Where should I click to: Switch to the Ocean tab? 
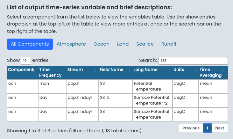point(102,44)
